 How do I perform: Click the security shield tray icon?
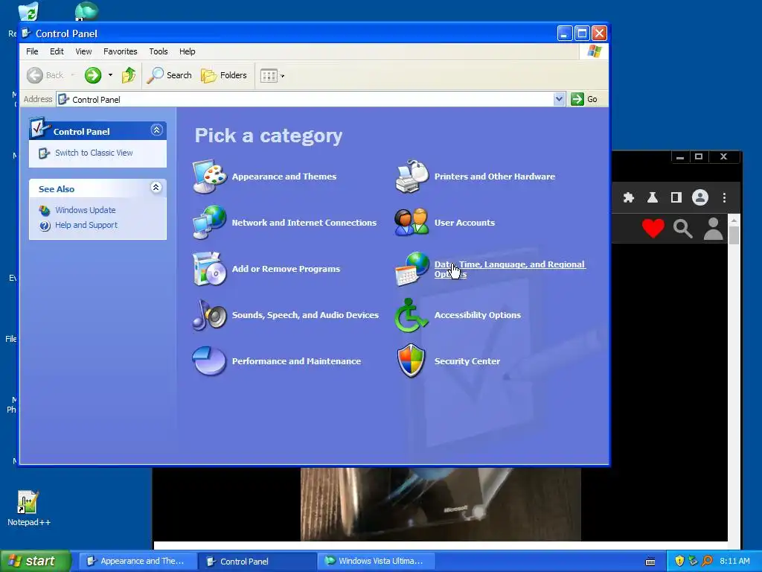(x=679, y=561)
